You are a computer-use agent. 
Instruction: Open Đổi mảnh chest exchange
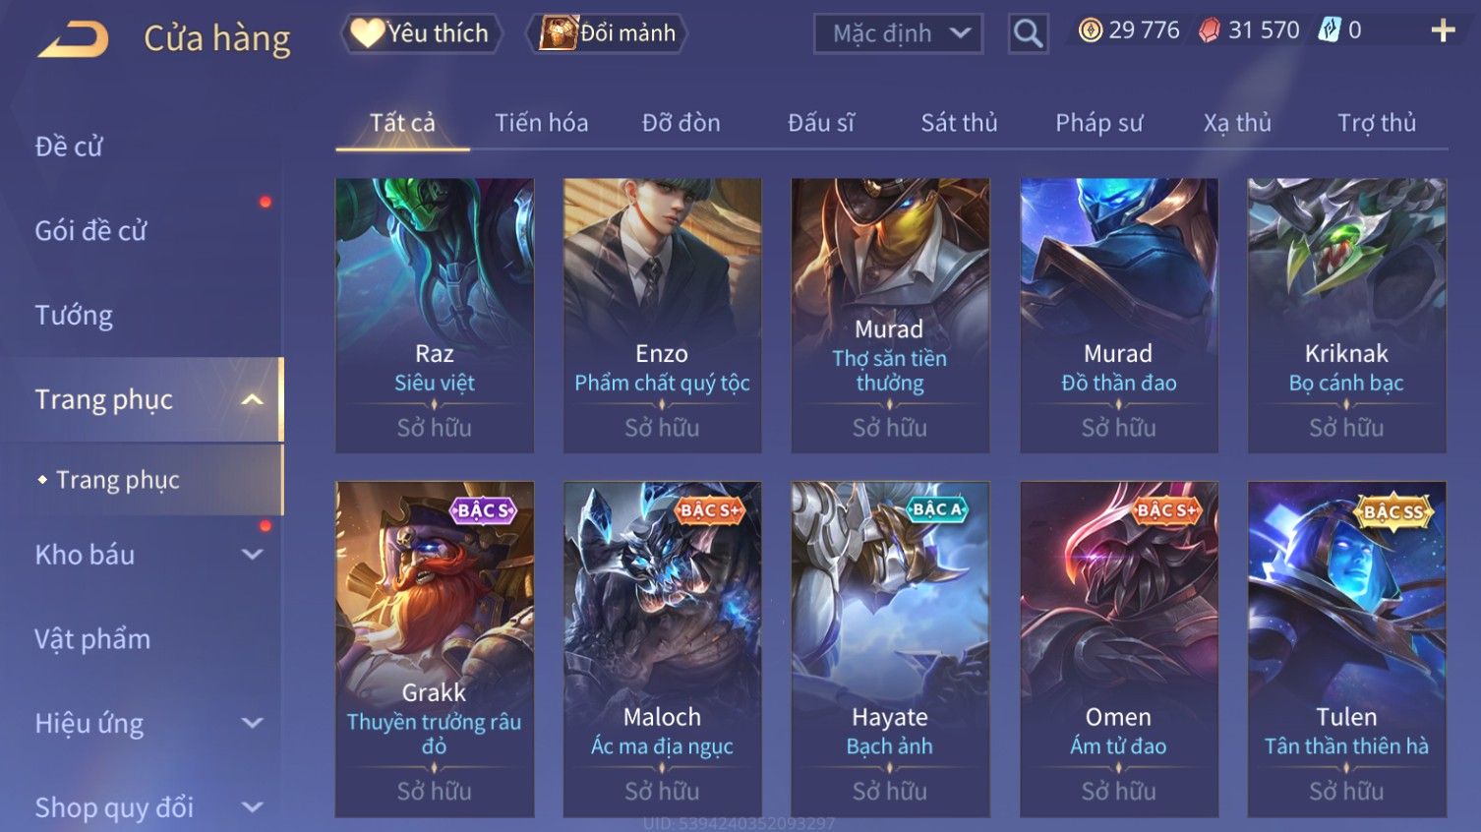tap(608, 33)
